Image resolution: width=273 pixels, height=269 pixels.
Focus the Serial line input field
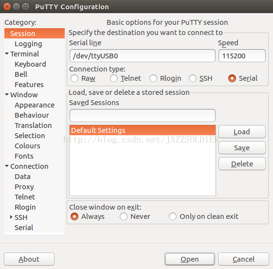click(x=143, y=56)
